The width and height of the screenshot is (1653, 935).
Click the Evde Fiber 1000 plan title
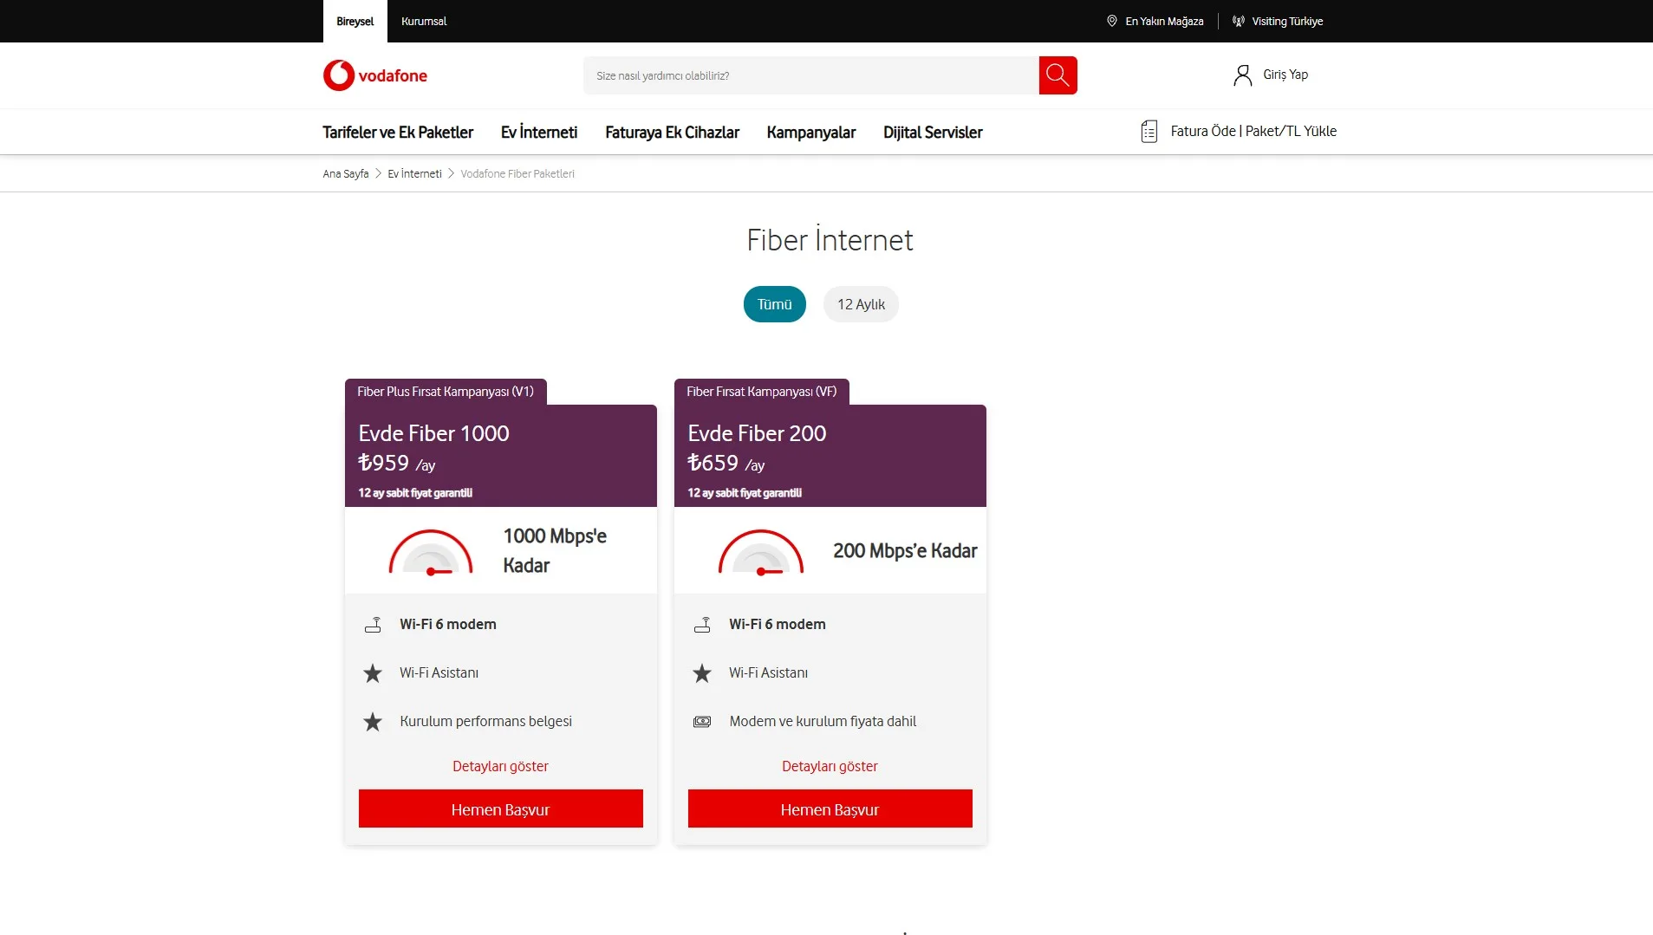(x=433, y=433)
